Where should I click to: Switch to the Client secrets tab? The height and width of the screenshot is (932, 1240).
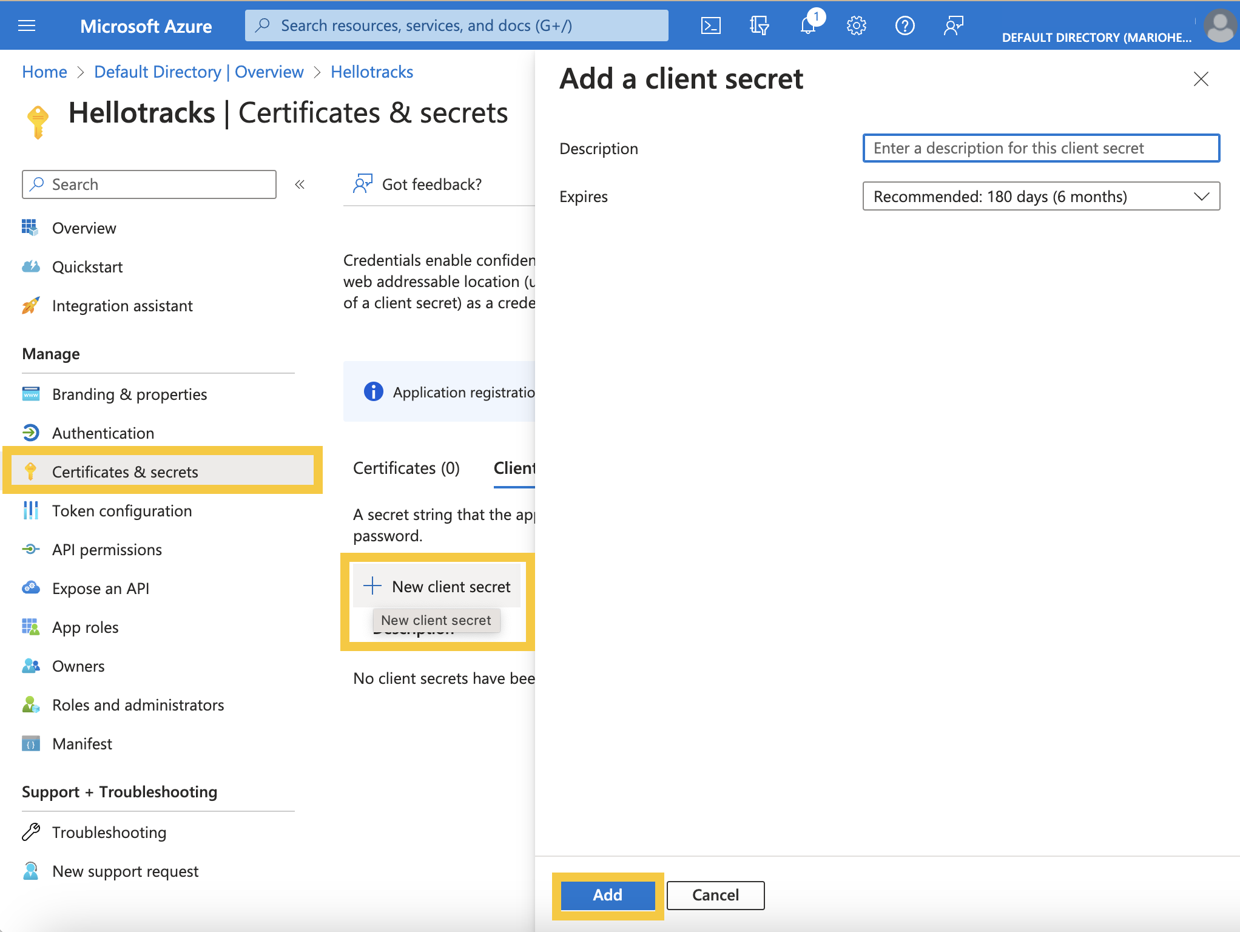pyautogui.click(x=514, y=468)
